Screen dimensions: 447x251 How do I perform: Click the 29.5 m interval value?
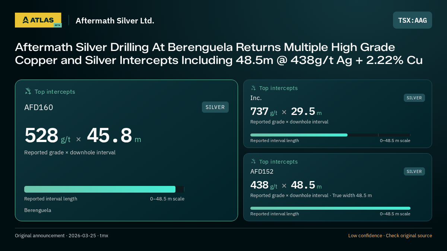306,112
